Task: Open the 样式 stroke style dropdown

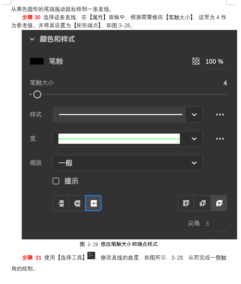Action: tap(128, 115)
